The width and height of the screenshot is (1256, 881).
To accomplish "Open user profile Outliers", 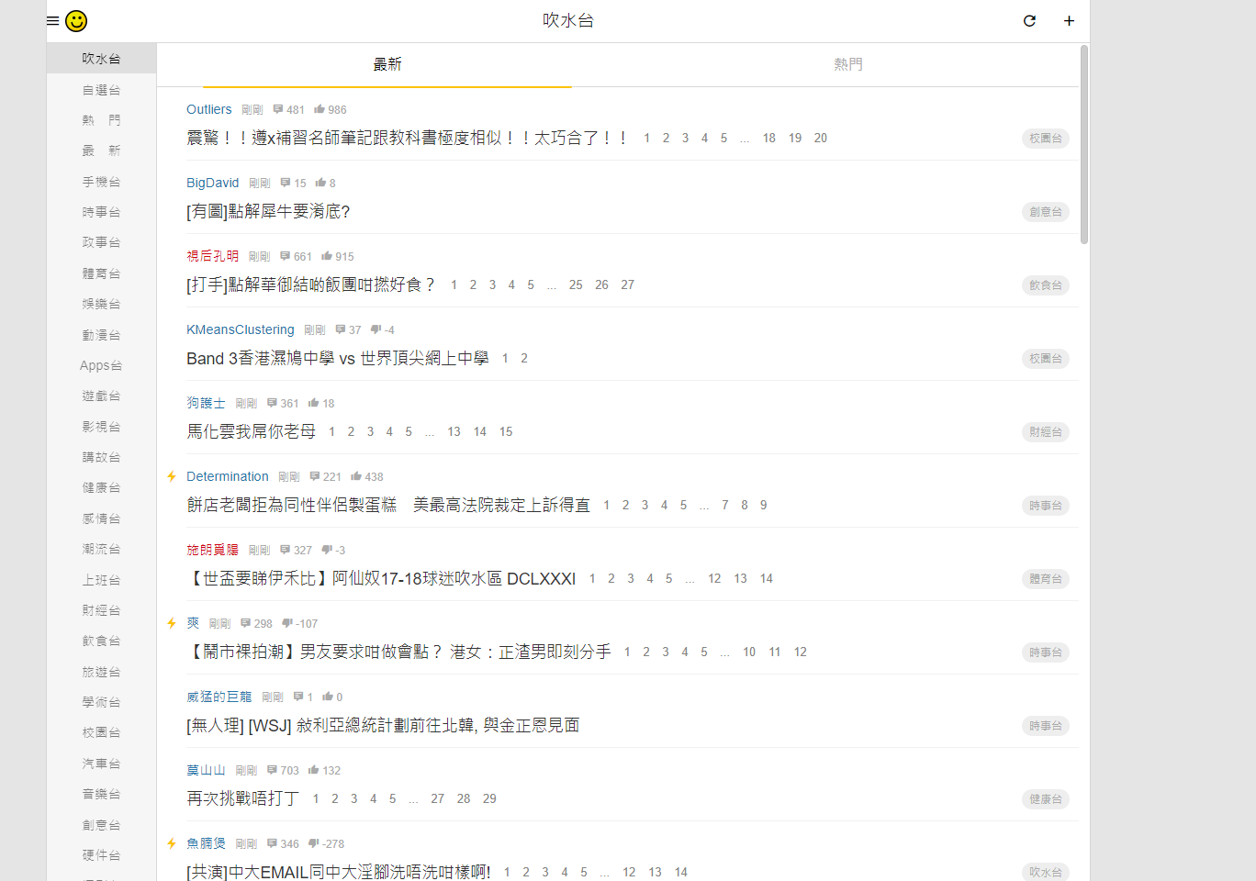I will [209, 109].
